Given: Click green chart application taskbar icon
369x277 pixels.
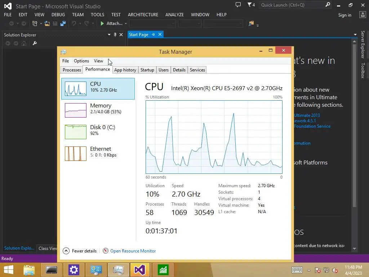Looking at the screenshot, I should click(163, 270).
